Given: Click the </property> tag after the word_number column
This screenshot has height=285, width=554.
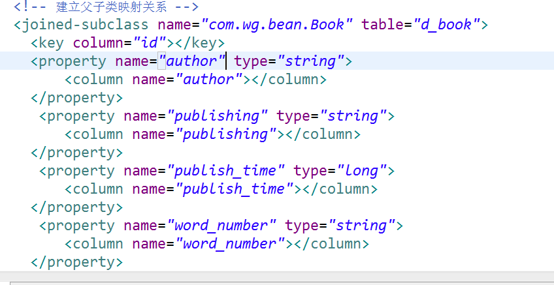Looking at the screenshot, I should click(76, 263).
